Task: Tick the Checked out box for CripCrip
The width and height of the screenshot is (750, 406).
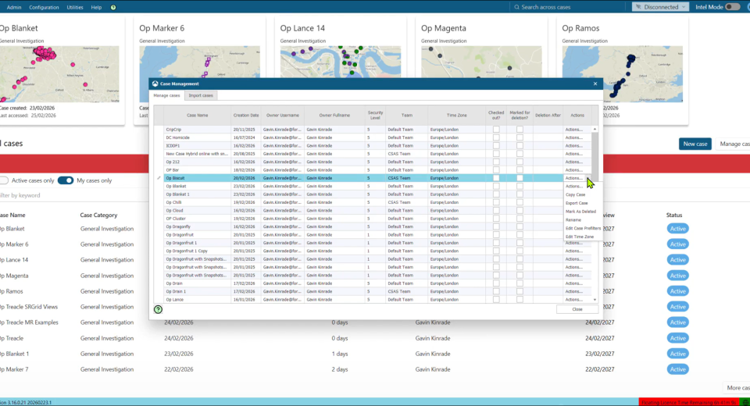Action: pyautogui.click(x=496, y=130)
